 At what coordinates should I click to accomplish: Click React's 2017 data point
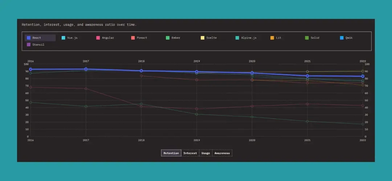pos(86,69)
